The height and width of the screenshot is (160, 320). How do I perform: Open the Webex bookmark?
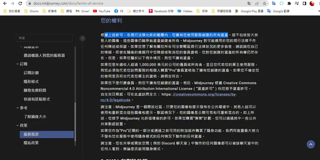(x=185, y=11)
